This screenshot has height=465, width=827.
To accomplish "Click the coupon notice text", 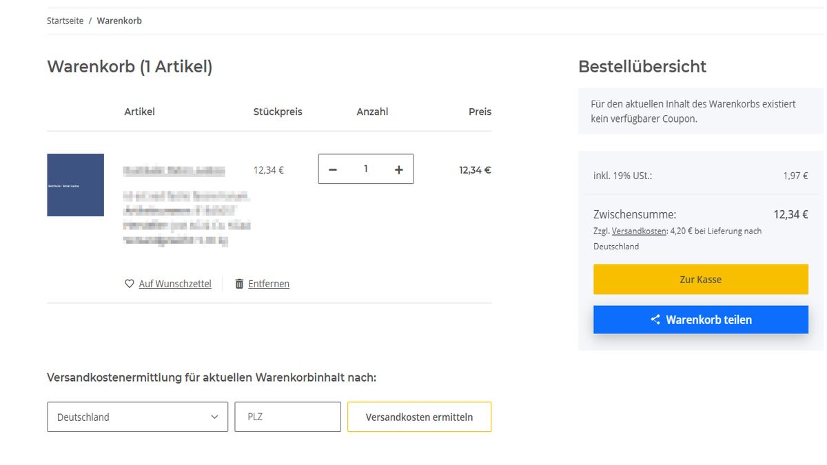I will [693, 111].
